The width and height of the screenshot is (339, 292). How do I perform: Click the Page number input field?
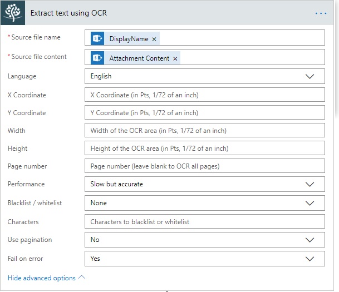(x=204, y=166)
